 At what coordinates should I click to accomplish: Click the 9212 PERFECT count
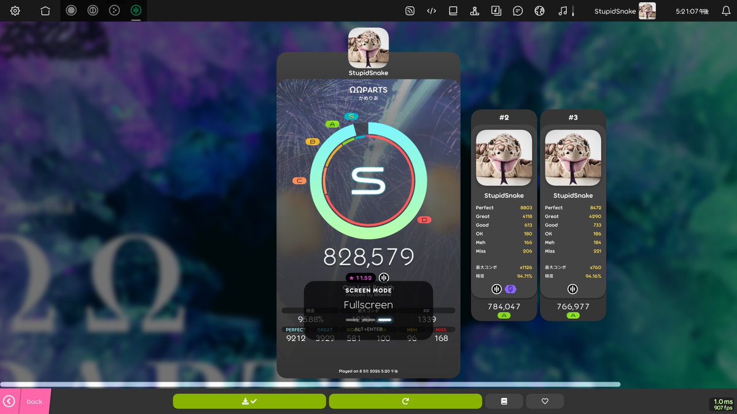pyautogui.click(x=296, y=338)
